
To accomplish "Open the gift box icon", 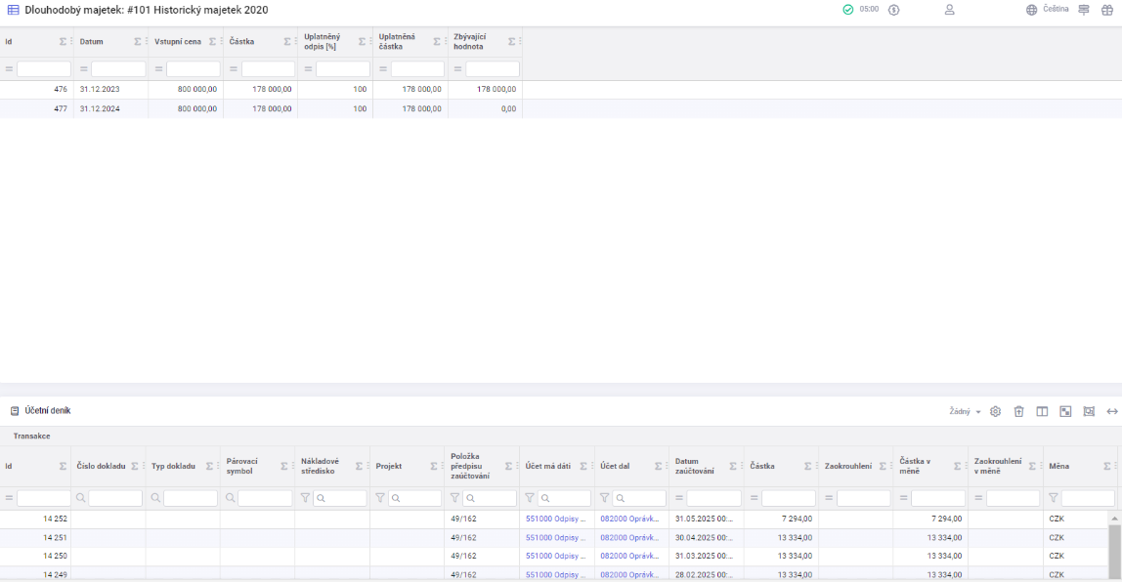I will (x=1107, y=10).
